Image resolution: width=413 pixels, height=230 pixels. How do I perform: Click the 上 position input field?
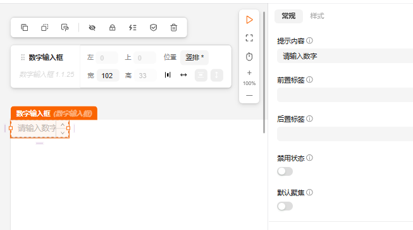click(x=145, y=57)
